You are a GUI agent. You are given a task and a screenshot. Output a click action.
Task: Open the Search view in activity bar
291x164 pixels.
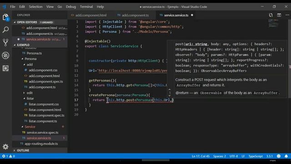coord(5,30)
